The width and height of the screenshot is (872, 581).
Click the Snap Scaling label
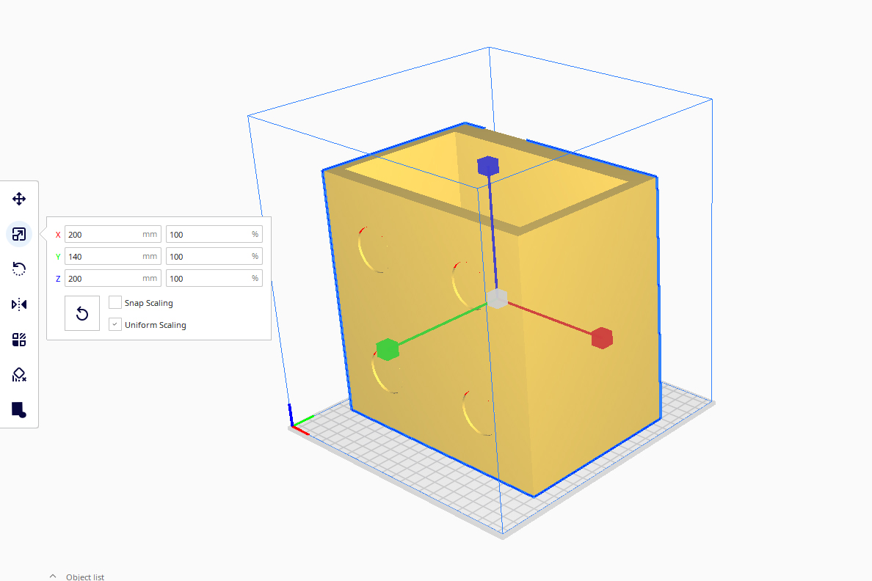(x=148, y=303)
